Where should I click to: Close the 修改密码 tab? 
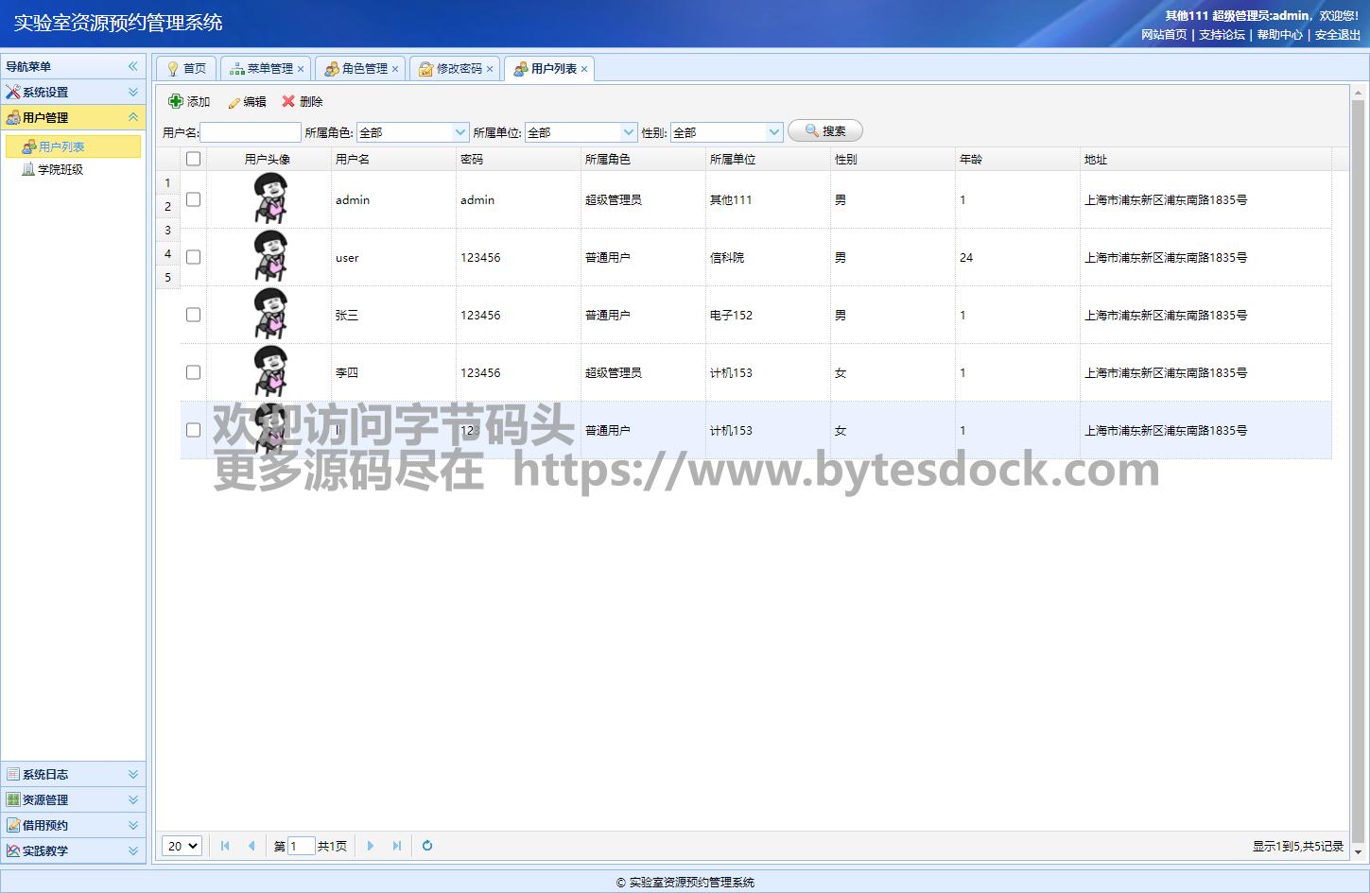[x=490, y=69]
